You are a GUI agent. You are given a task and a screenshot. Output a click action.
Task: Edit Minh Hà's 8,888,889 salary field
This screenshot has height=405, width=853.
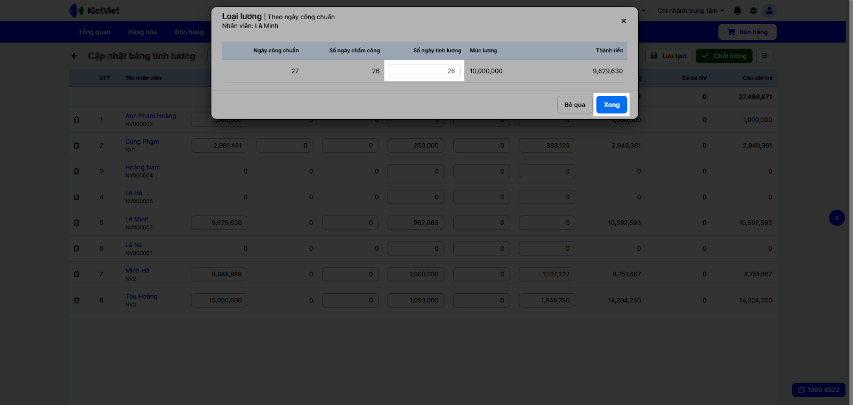click(219, 274)
